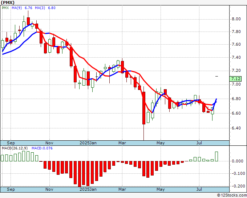
Task: Open the 12Stocks.com copyright link
Action: coord(232,195)
